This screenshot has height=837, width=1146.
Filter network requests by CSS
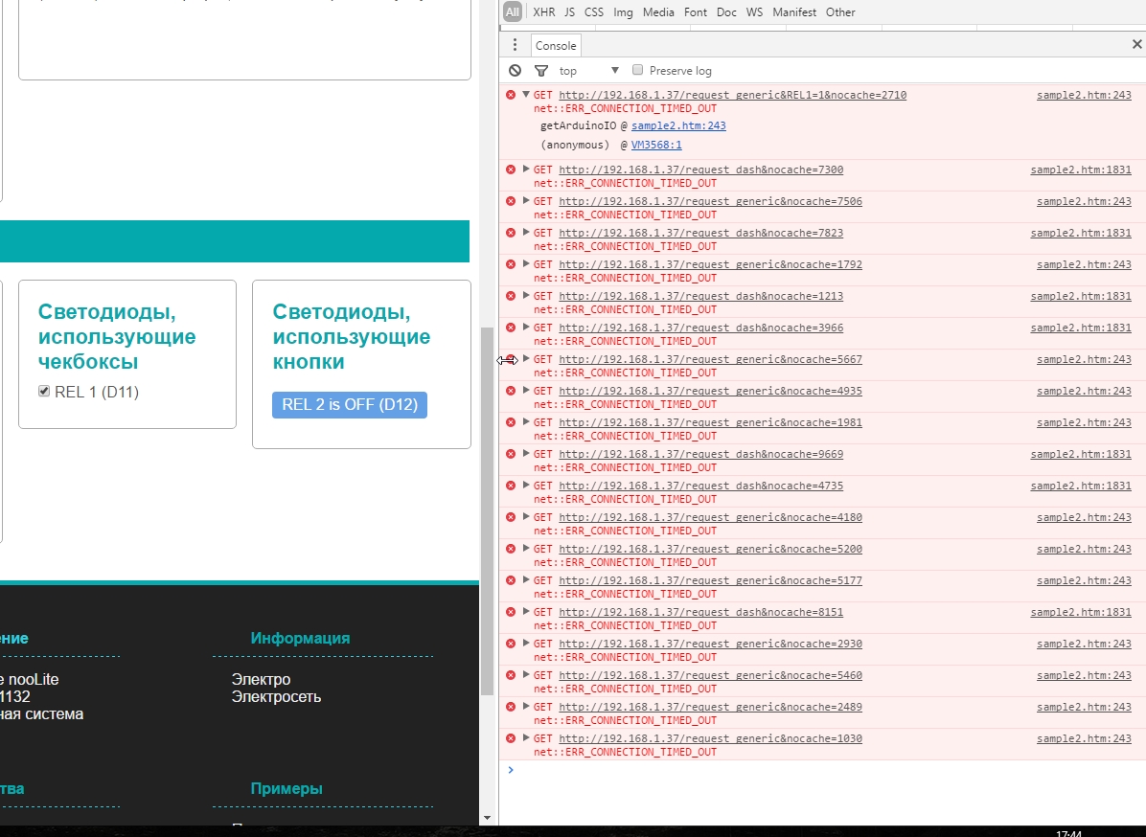click(x=594, y=12)
